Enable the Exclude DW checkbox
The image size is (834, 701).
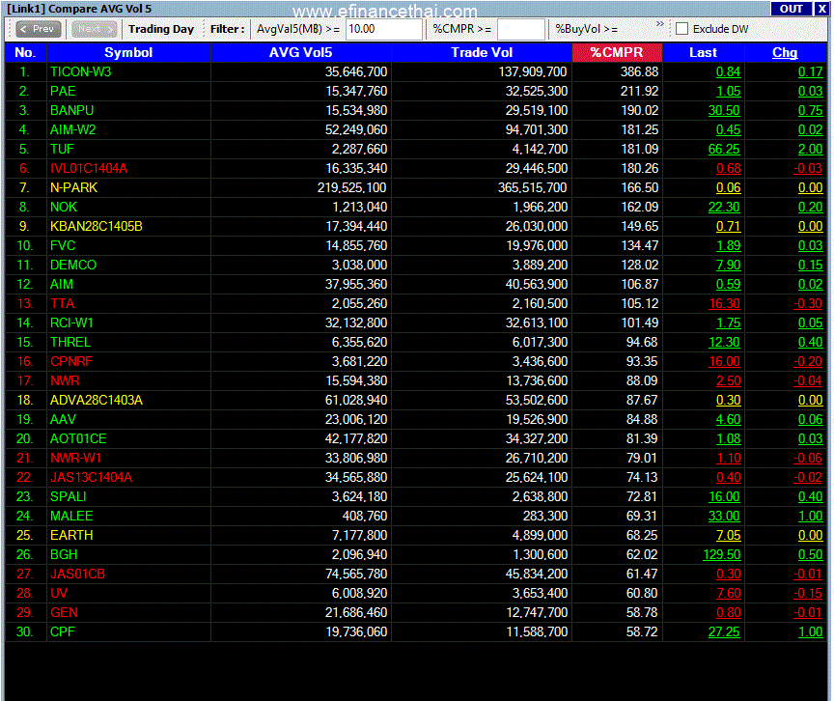coord(681,29)
